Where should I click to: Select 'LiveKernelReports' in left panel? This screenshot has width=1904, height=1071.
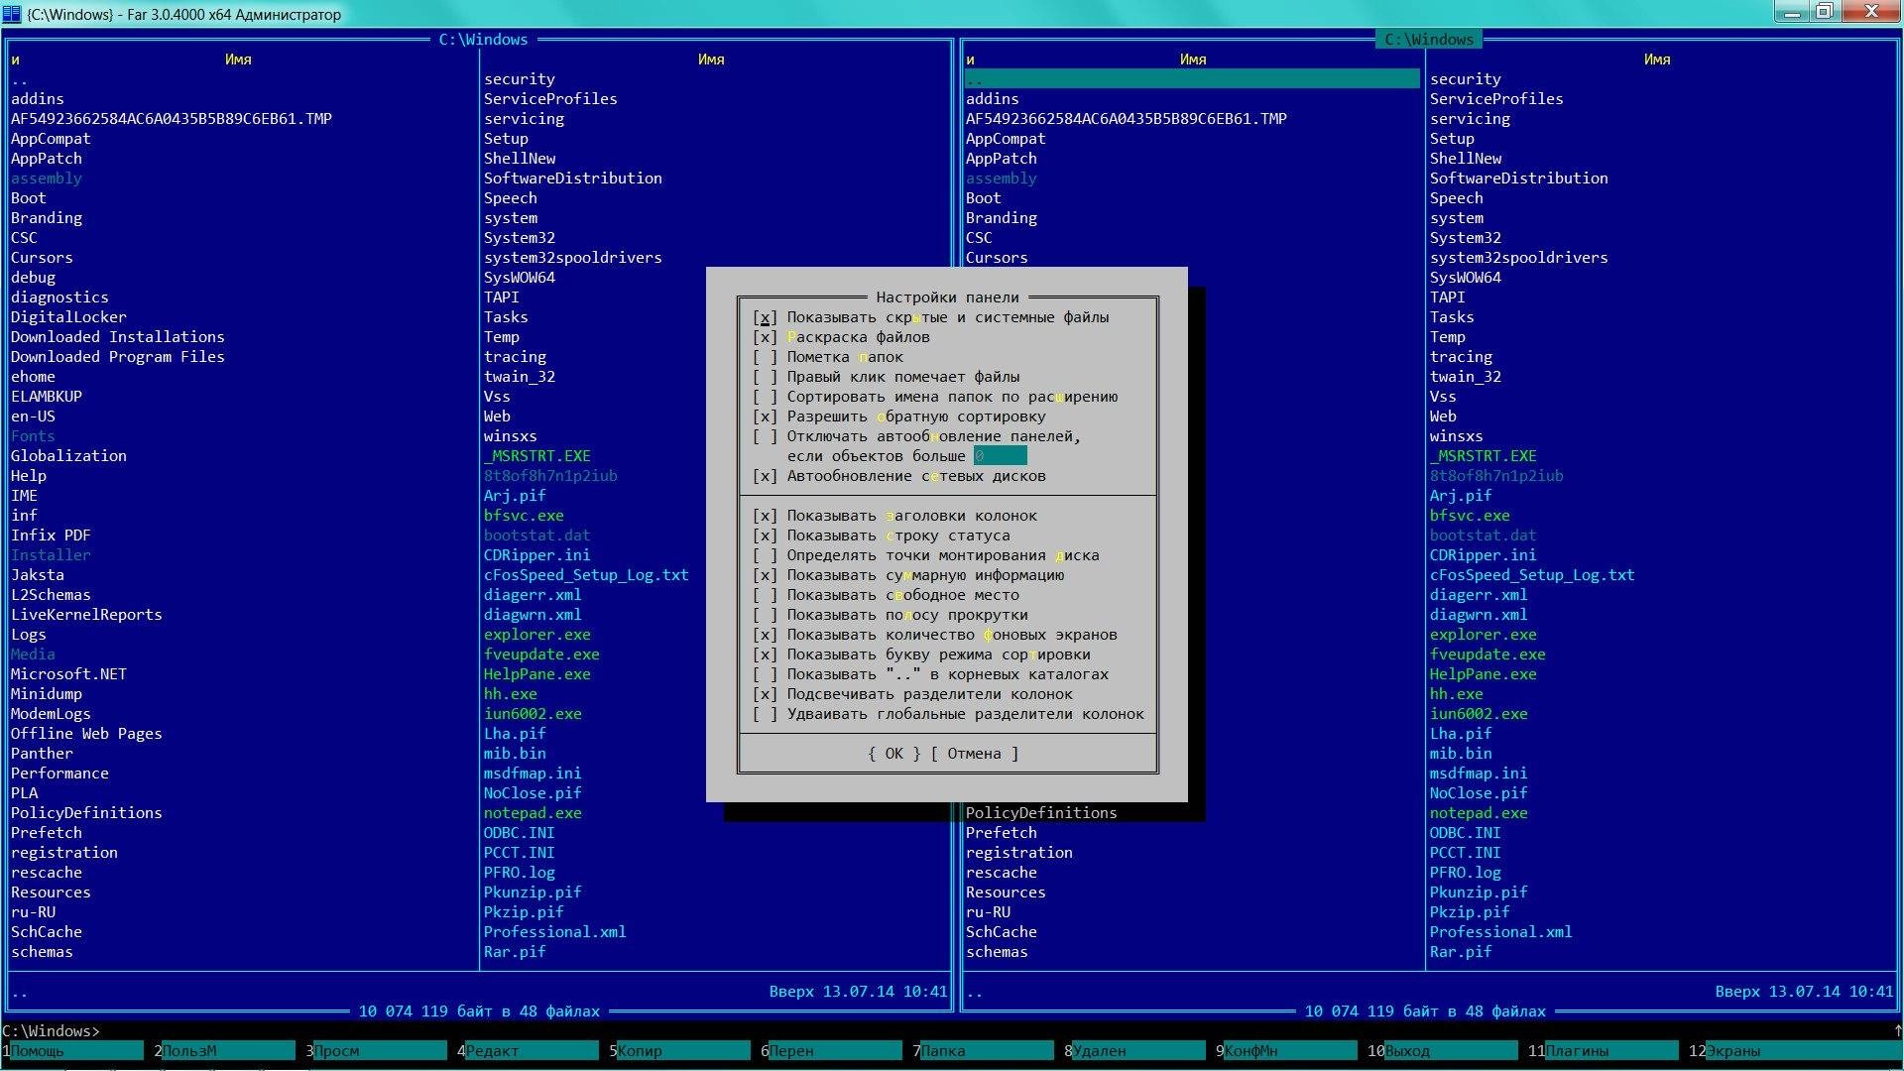[x=86, y=615]
